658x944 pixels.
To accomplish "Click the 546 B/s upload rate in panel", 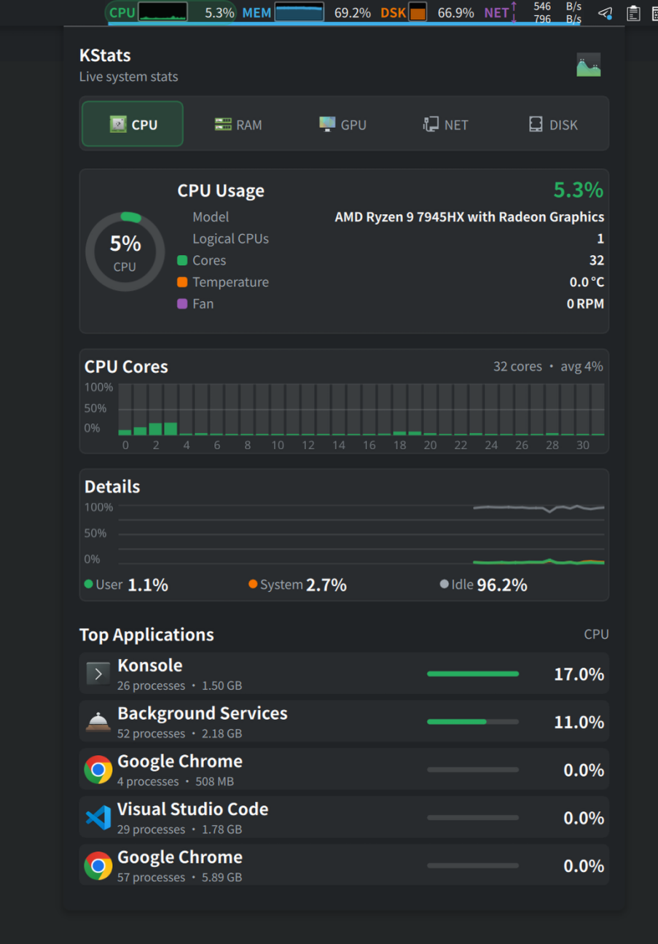I will [x=557, y=7].
